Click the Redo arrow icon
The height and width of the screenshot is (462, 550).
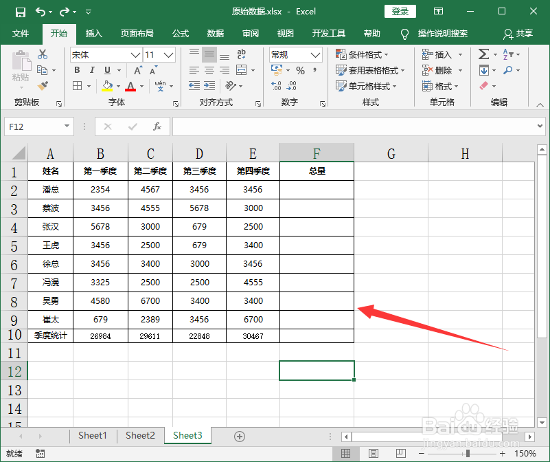(x=64, y=12)
